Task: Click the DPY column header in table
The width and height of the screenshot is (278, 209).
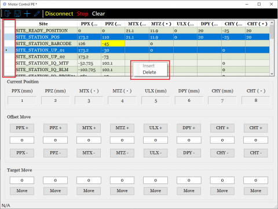Action: (x=209, y=24)
